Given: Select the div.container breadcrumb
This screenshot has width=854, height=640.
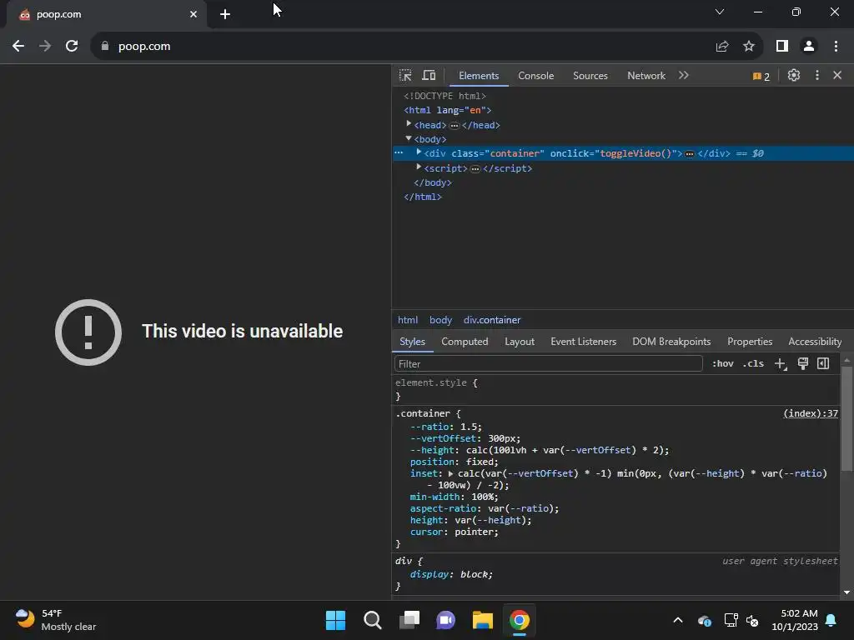Looking at the screenshot, I should click(492, 320).
